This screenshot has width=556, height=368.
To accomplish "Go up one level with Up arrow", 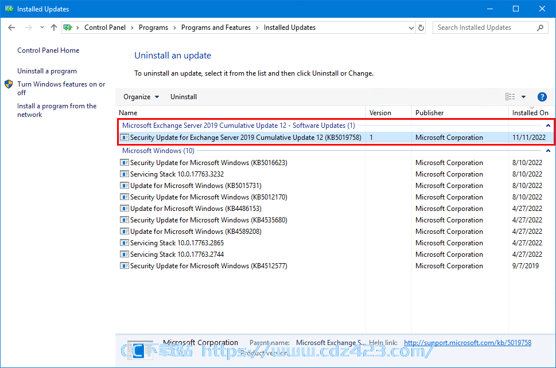I will coord(54,28).
